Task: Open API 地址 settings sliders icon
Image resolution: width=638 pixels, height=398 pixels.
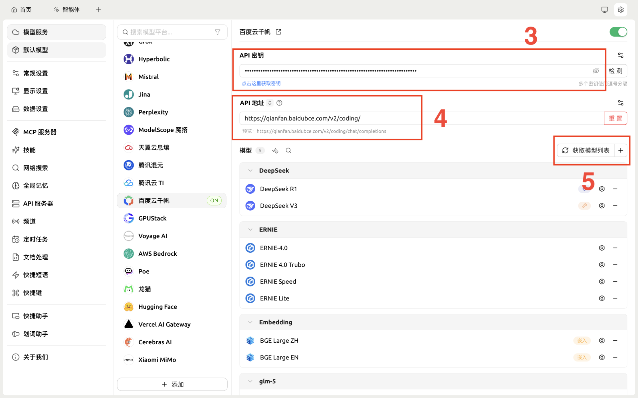Action: (620, 103)
